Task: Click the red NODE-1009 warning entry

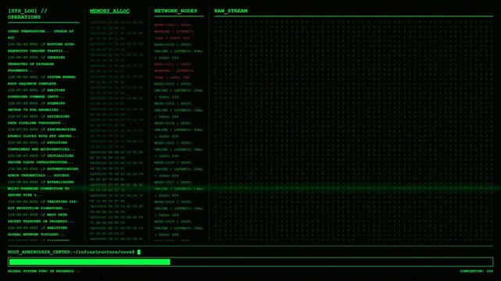Action: pyautogui.click(x=174, y=31)
